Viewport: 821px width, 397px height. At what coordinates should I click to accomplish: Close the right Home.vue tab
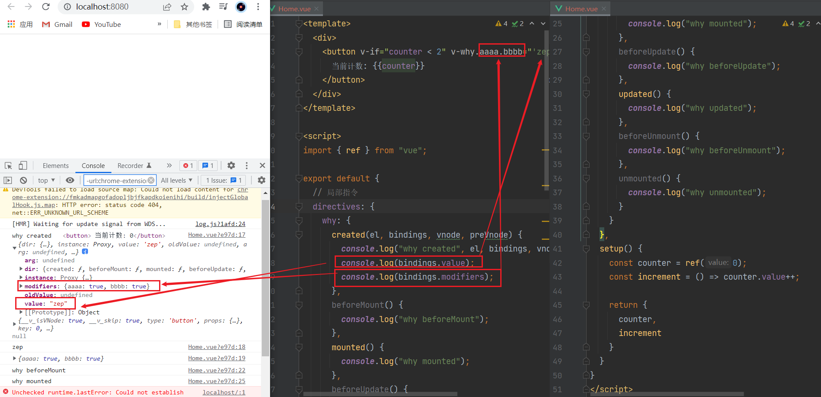click(604, 9)
